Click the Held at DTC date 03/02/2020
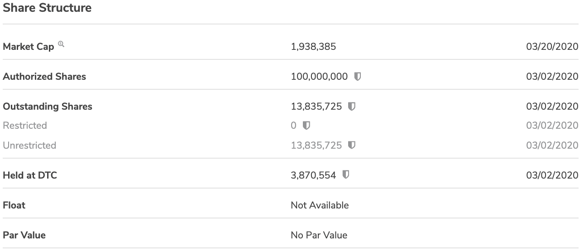 tap(552, 175)
